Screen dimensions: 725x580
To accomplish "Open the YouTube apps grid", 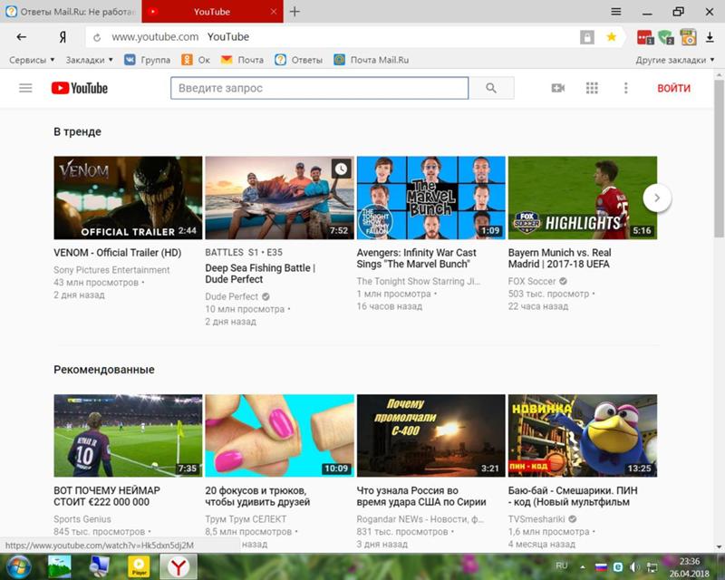I will (592, 88).
